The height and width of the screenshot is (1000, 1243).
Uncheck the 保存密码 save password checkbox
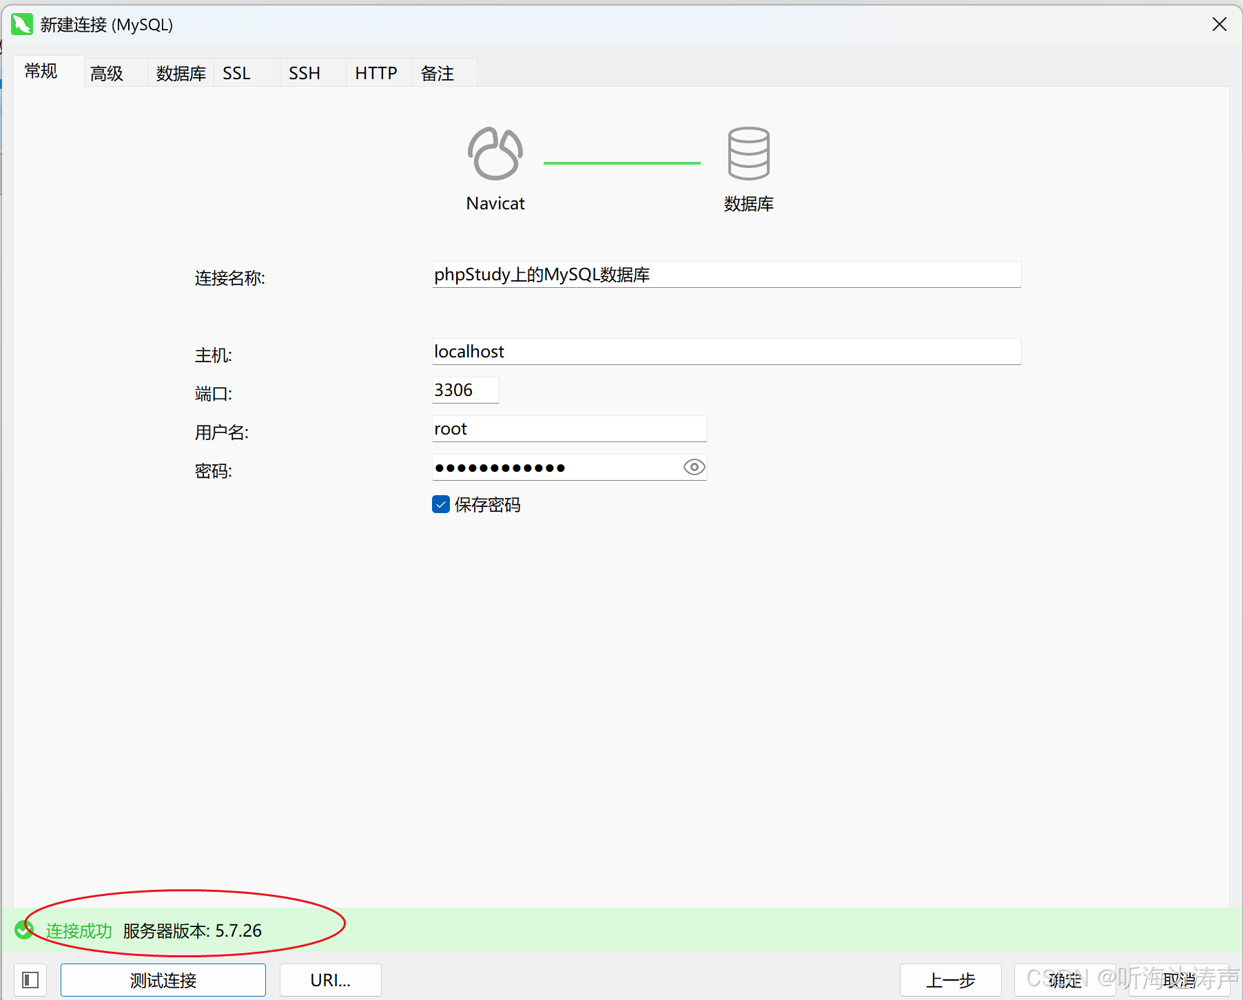click(x=440, y=504)
